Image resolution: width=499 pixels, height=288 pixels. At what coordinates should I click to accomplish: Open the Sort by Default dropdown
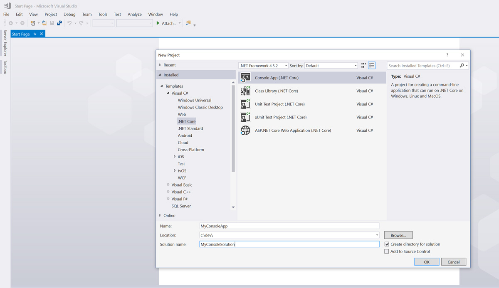click(356, 65)
